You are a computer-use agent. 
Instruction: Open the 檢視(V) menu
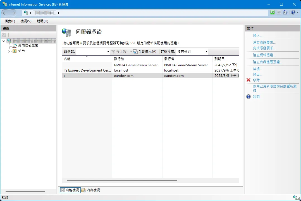pyautogui.click(x=25, y=21)
